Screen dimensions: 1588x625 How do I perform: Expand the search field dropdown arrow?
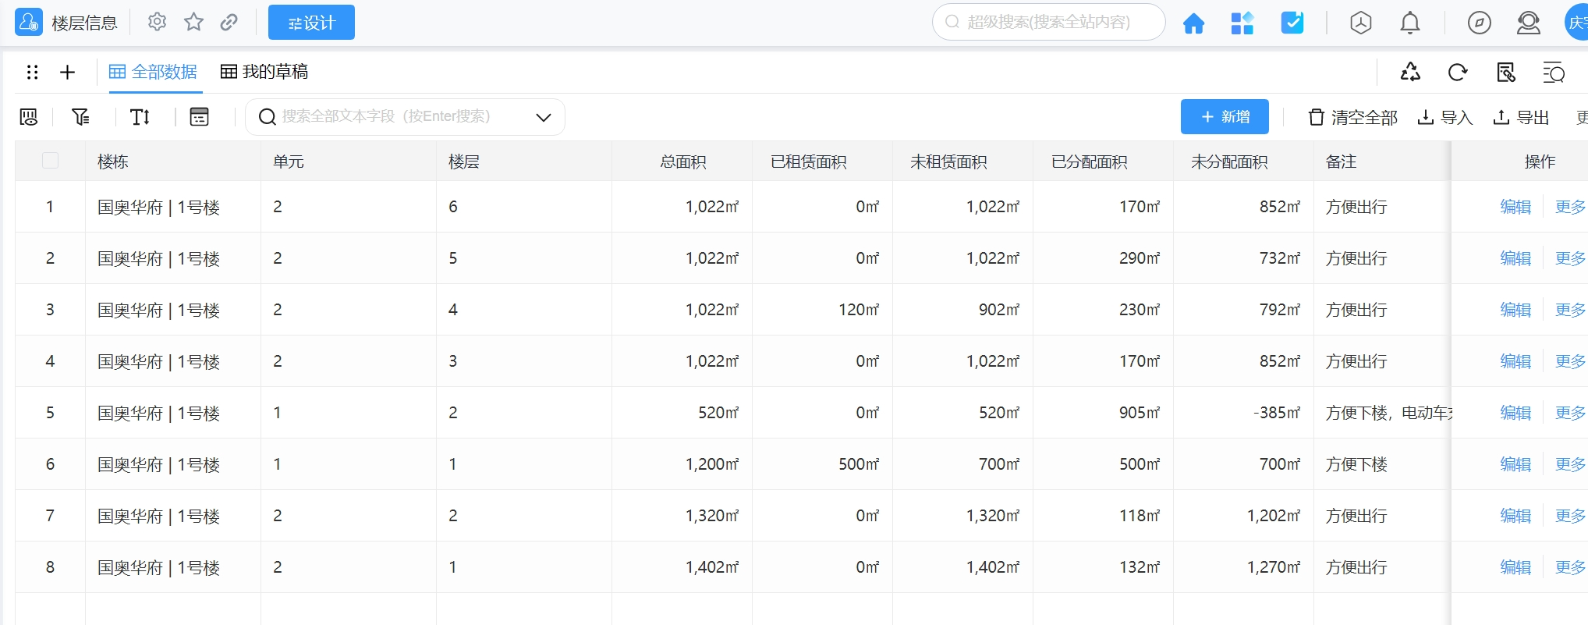tap(544, 117)
